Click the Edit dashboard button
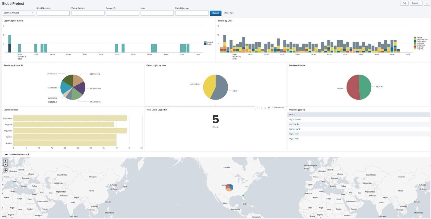Screen dimensions: 431x219 click(404, 3)
